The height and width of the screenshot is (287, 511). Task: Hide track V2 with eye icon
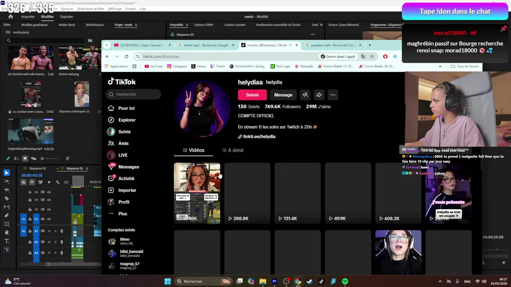49,209
